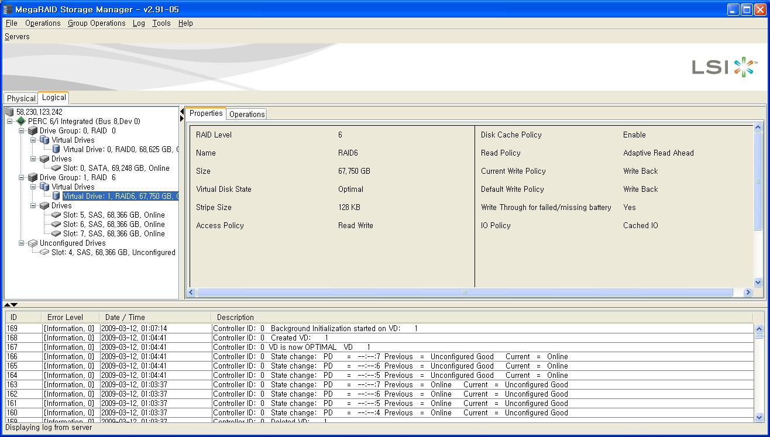Click the green PERC 6/i controller icon
The image size is (770, 437).
click(21, 121)
